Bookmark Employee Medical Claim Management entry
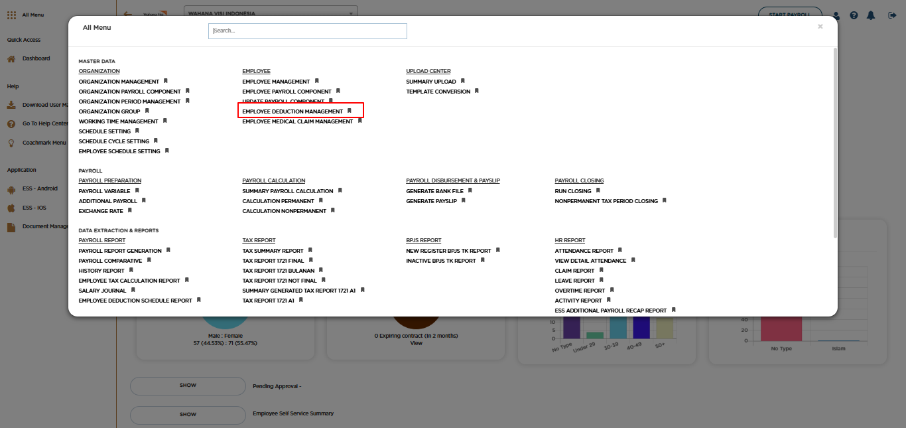 tap(360, 121)
